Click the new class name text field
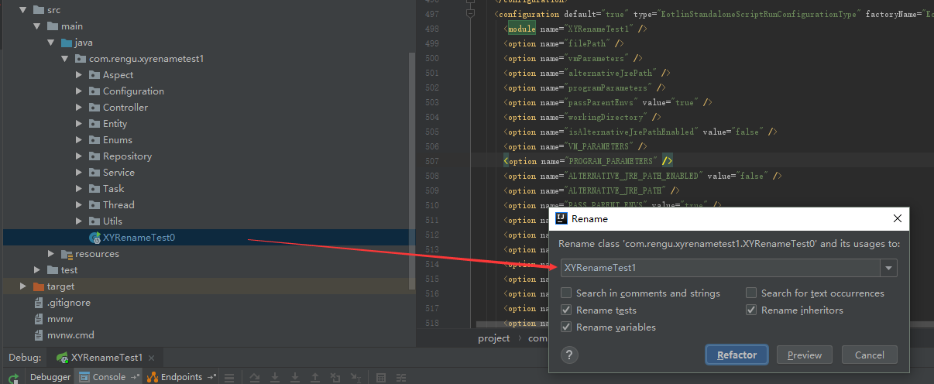 tap(720, 268)
